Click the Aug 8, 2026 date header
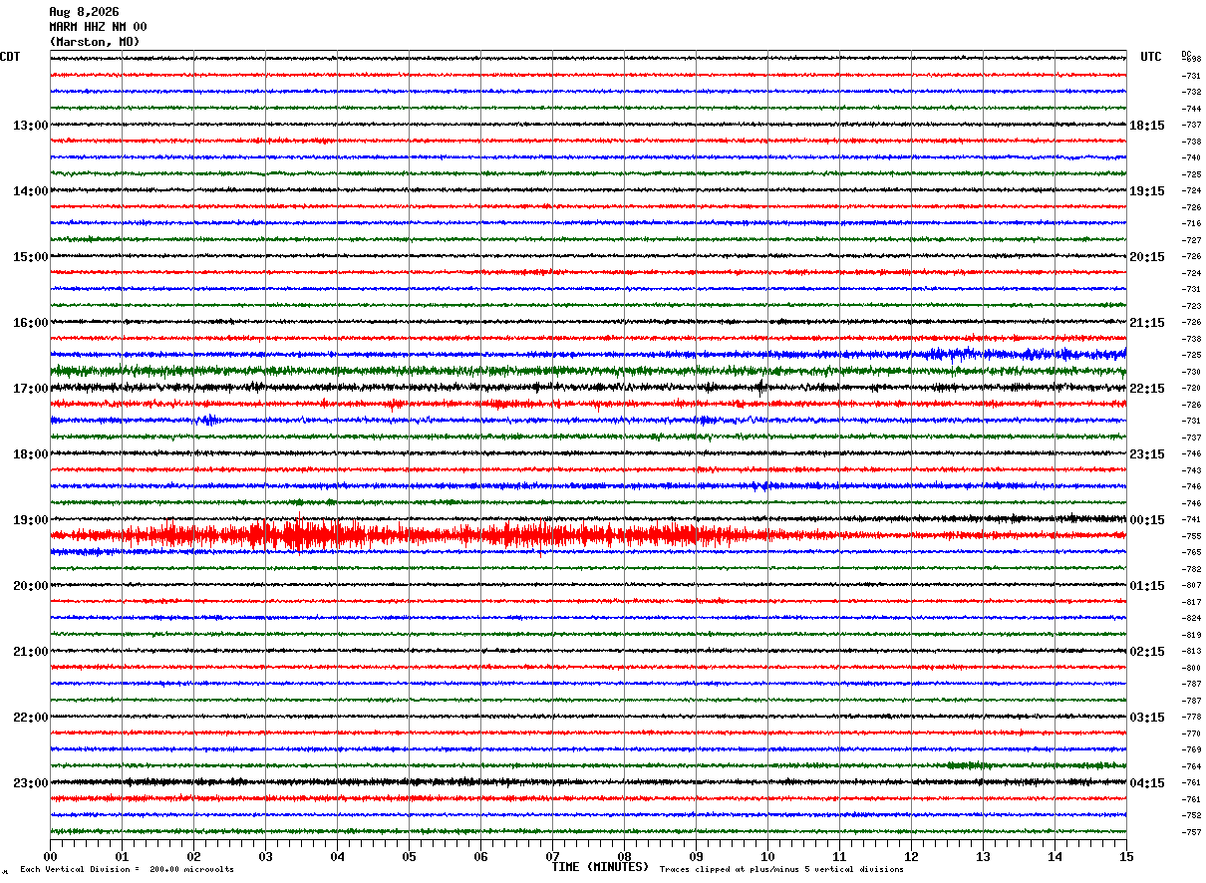1206x883 pixels. coord(84,12)
